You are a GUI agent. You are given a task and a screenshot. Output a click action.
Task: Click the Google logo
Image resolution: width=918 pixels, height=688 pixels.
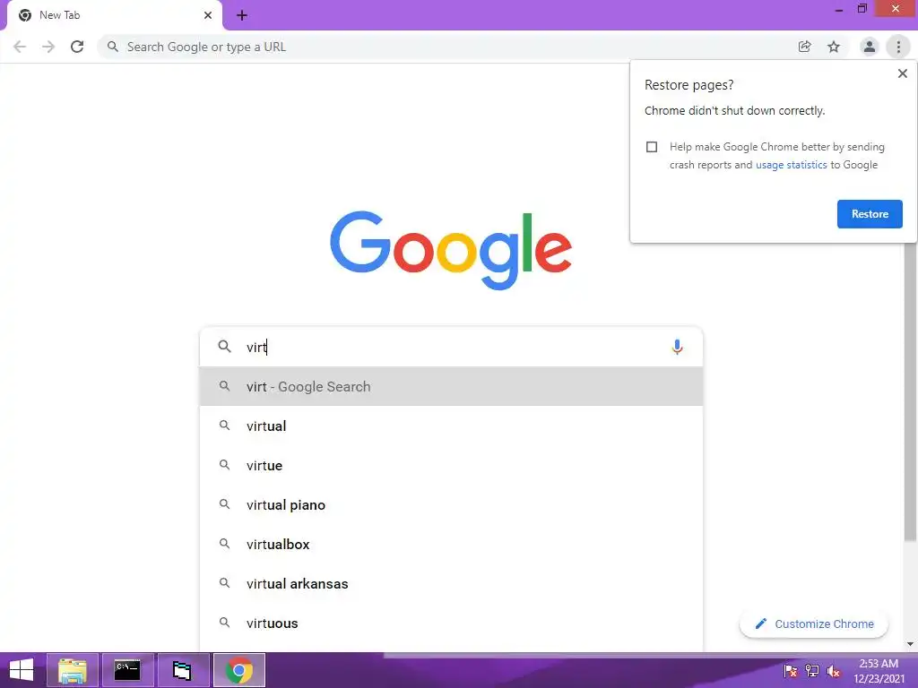point(451,250)
